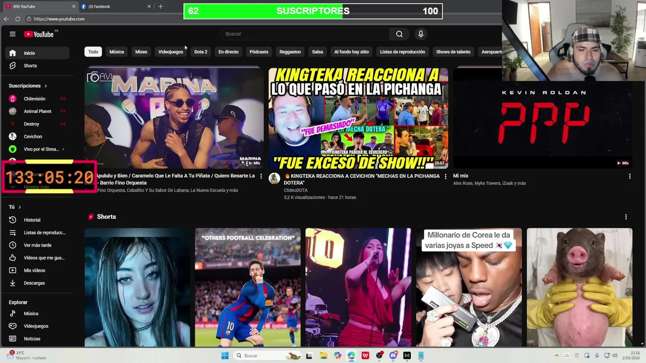Open Videos que me gustan
This screenshot has width=646, height=363.
[x=37, y=258]
